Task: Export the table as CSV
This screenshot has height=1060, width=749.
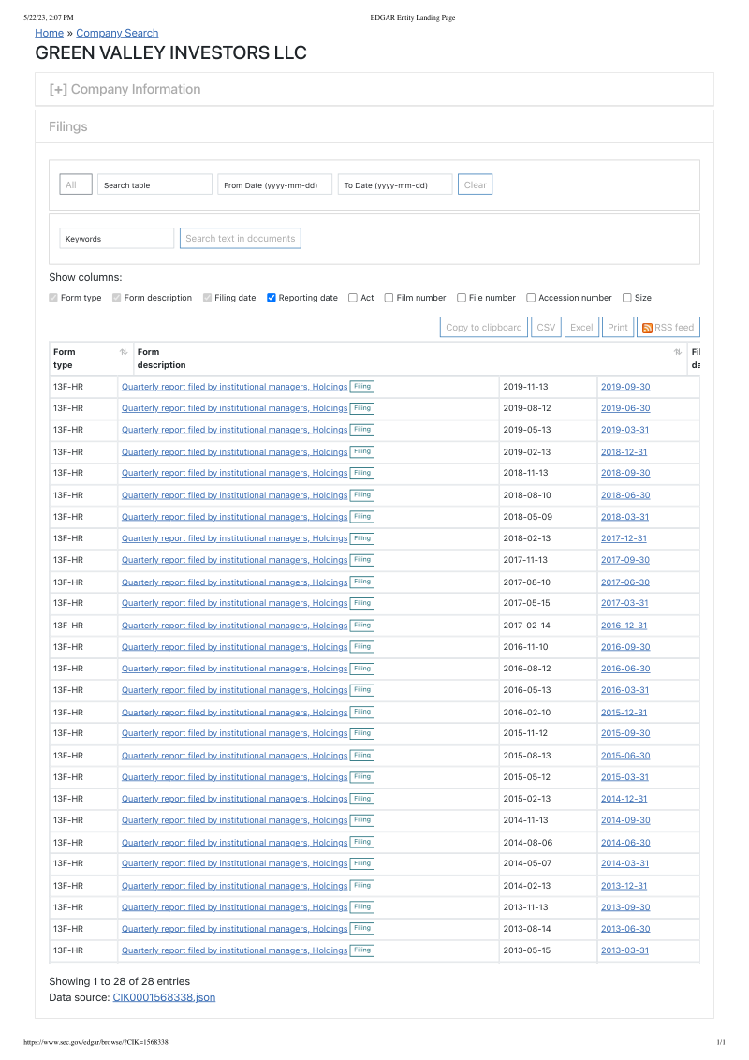Action: tap(546, 327)
